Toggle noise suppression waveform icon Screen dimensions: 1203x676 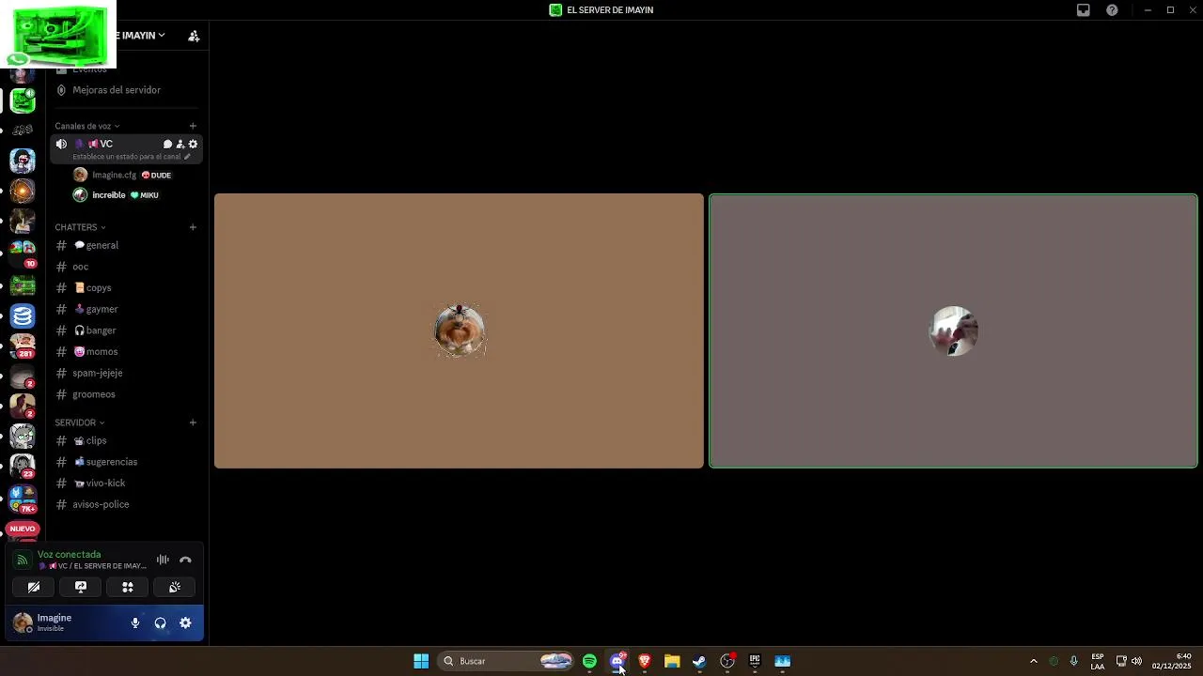163,560
